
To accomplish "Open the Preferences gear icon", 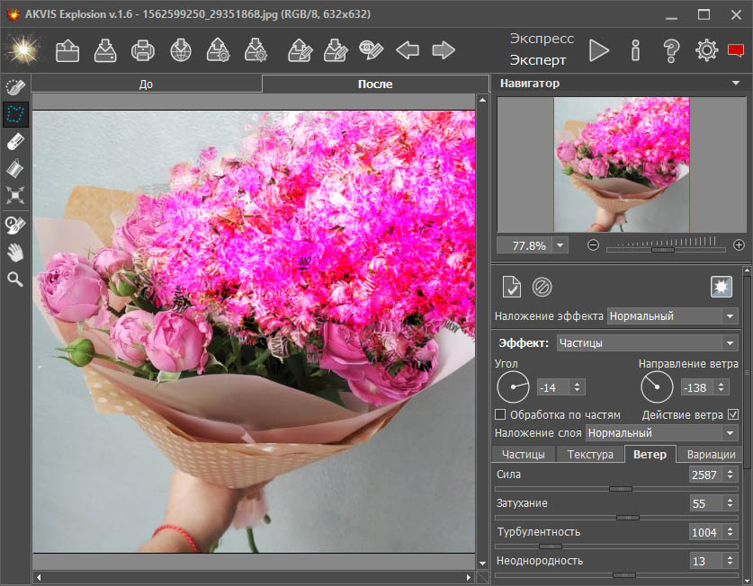I will tap(706, 50).
